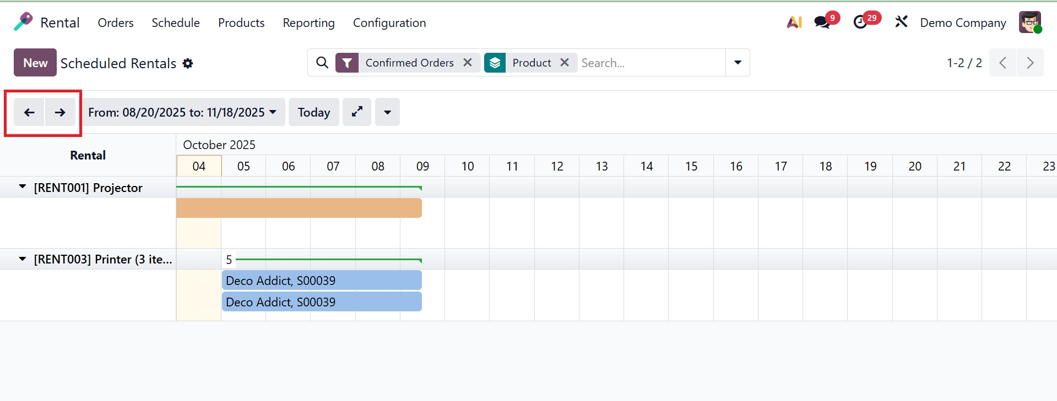1057x401 pixels.
Task: Click the previous period left arrow
Action: tap(29, 112)
